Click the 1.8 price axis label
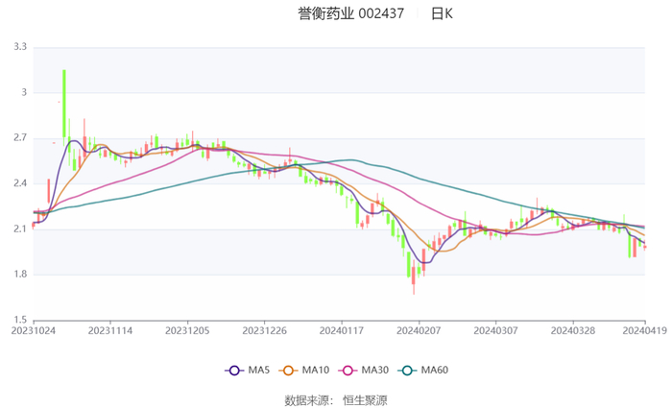Viewport: 672px width, 409px height. 19,275
